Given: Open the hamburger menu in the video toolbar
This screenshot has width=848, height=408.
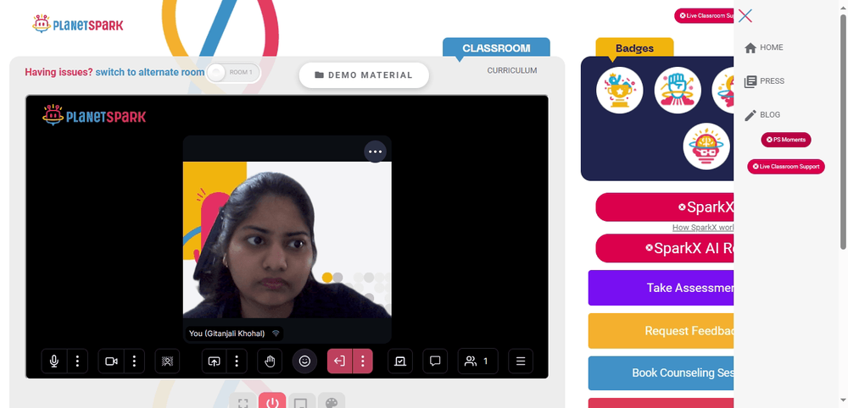Looking at the screenshot, I should pos(521,361).
